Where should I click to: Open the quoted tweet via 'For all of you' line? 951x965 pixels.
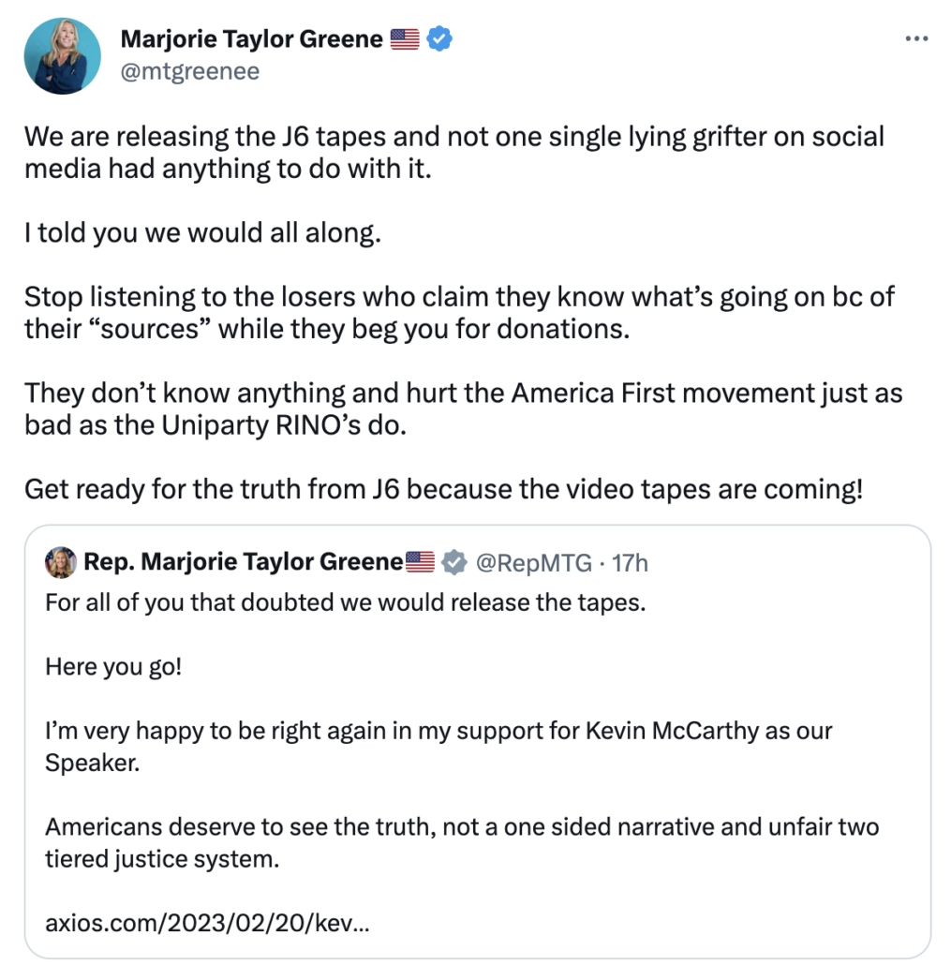pyautogui.click(x=346, y=601)
